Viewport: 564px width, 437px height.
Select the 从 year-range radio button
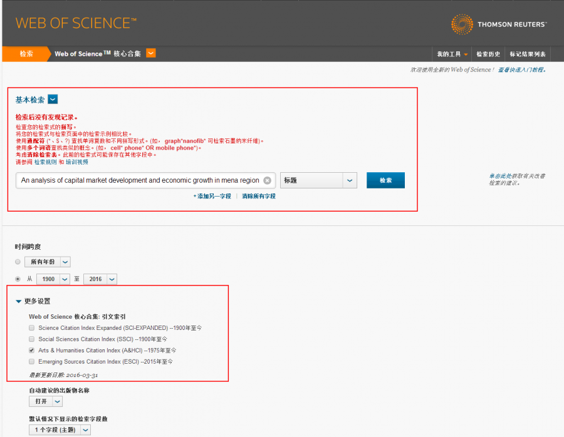click(18, 279)
